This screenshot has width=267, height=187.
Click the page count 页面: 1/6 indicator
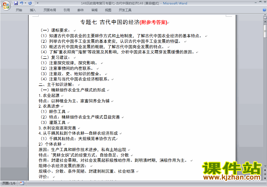(x=9, y=183)
